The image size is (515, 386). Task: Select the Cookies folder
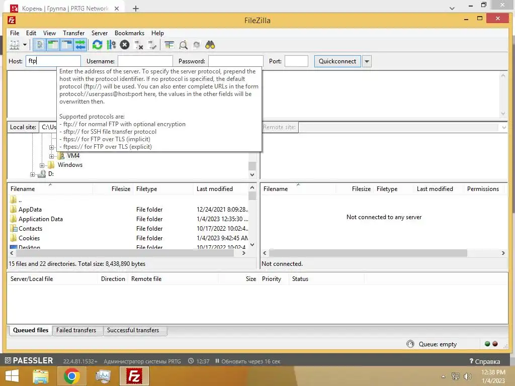[x=29, y=238]
